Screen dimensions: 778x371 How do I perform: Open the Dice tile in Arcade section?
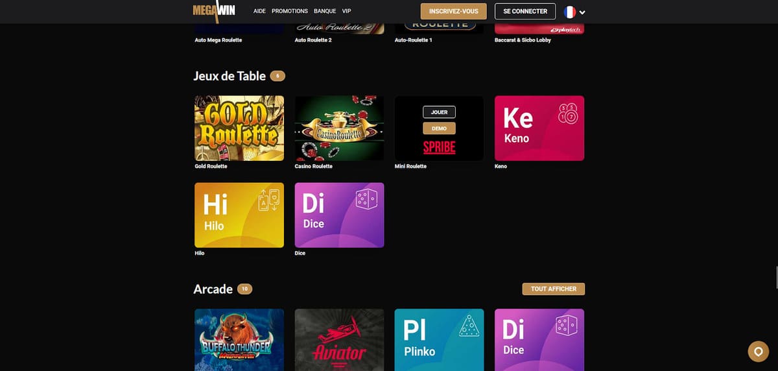point(539,340)
